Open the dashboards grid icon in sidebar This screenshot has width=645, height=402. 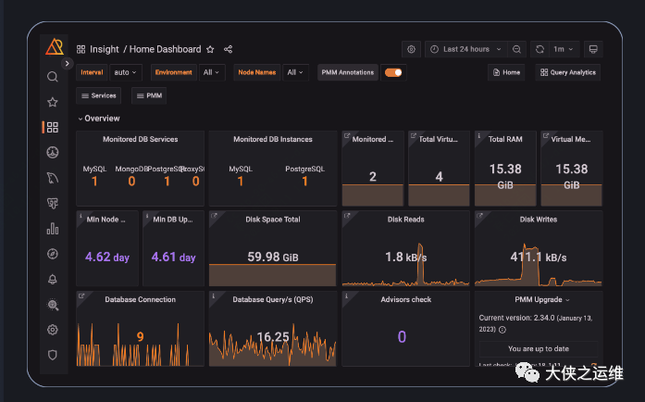(52, 127)
